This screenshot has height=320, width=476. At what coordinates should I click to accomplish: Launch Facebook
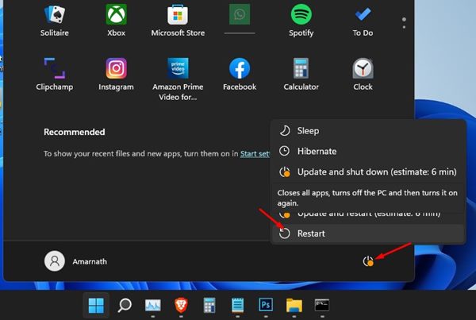(x=240, y=75)
